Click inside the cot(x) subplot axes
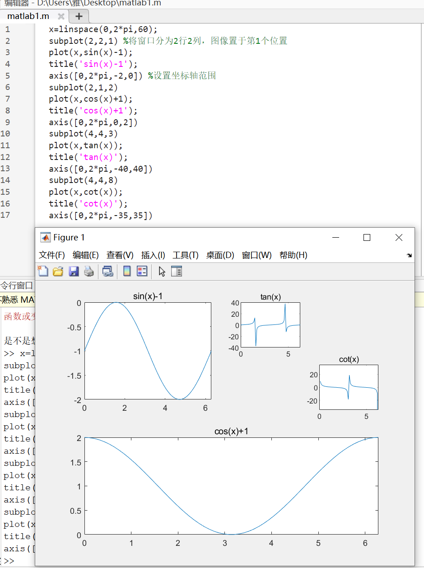 pyautogui.click(x=349, y=387)
